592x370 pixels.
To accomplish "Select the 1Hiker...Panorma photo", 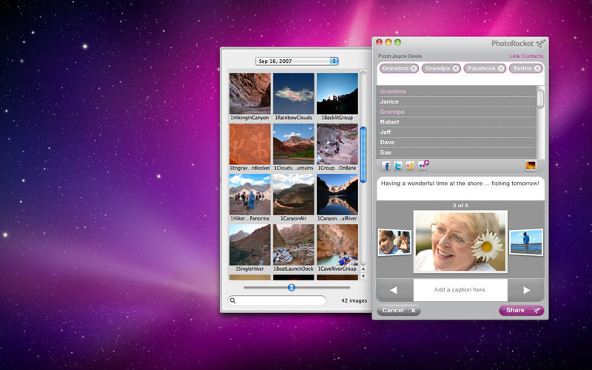I will coord(250,195).
